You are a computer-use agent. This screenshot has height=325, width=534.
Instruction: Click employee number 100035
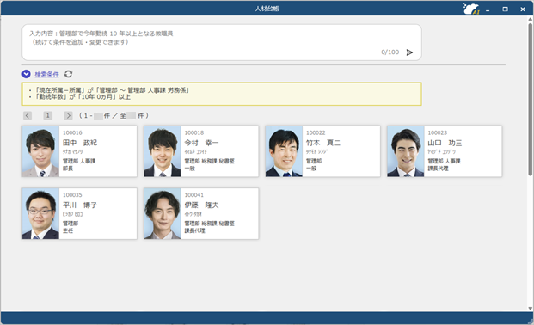[x=72, y=195]
